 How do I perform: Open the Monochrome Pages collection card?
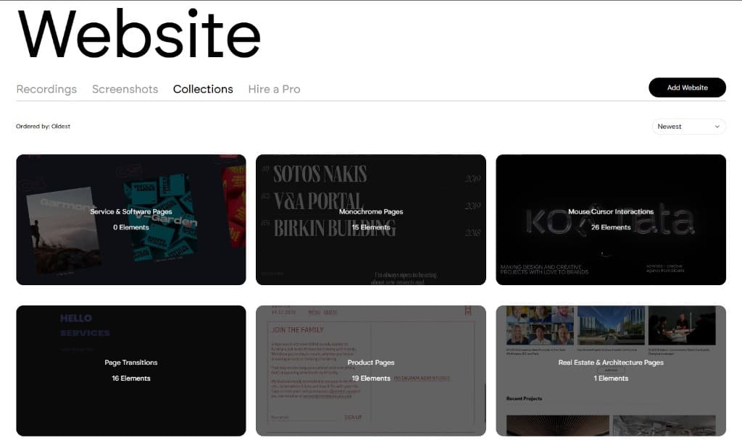click(x=371, y=220)
